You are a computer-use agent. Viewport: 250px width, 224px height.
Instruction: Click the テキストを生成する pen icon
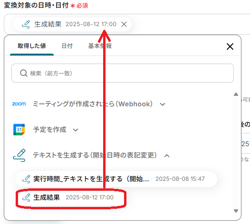tap(19, 155)
